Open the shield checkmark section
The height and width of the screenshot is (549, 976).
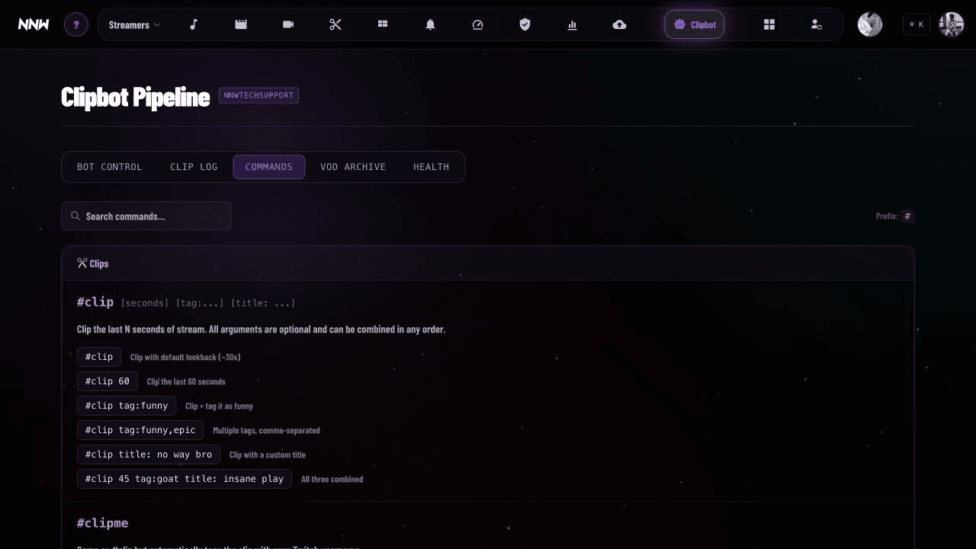point(525,24)
